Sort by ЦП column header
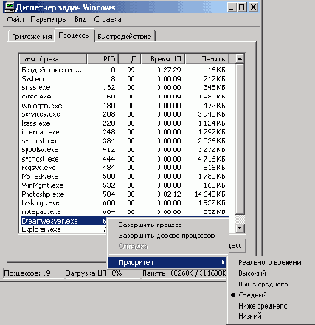315x325 pixels. [x=130, y=59]
